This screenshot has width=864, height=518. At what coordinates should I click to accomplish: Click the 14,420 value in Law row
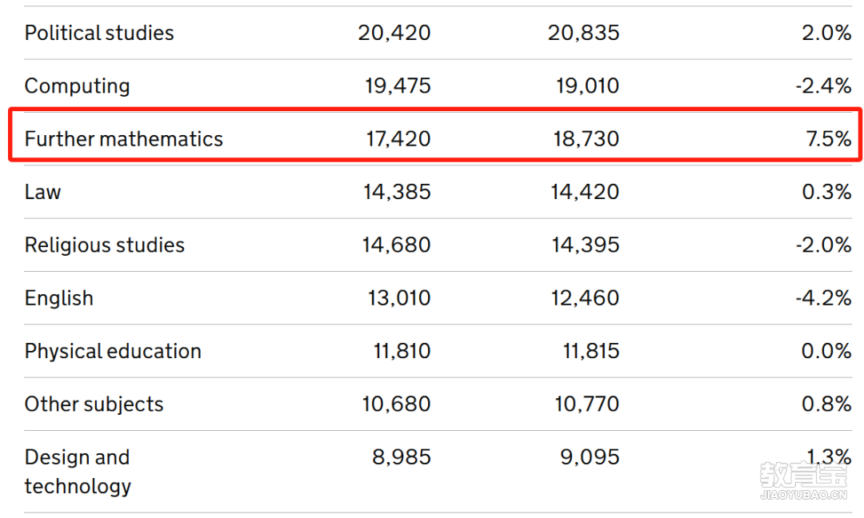pyautogui.click(x=585, y=192)
